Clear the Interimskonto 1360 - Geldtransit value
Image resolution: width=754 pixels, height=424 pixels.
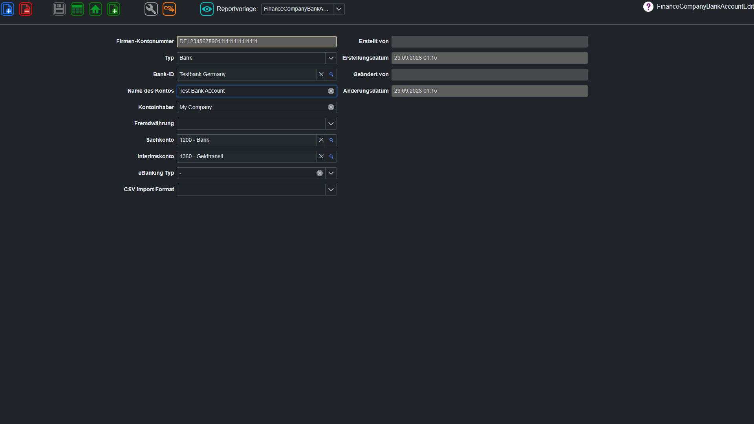(321, 157)
